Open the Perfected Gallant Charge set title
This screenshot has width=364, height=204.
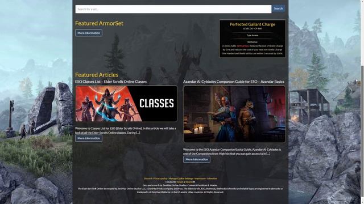[253, 24]
